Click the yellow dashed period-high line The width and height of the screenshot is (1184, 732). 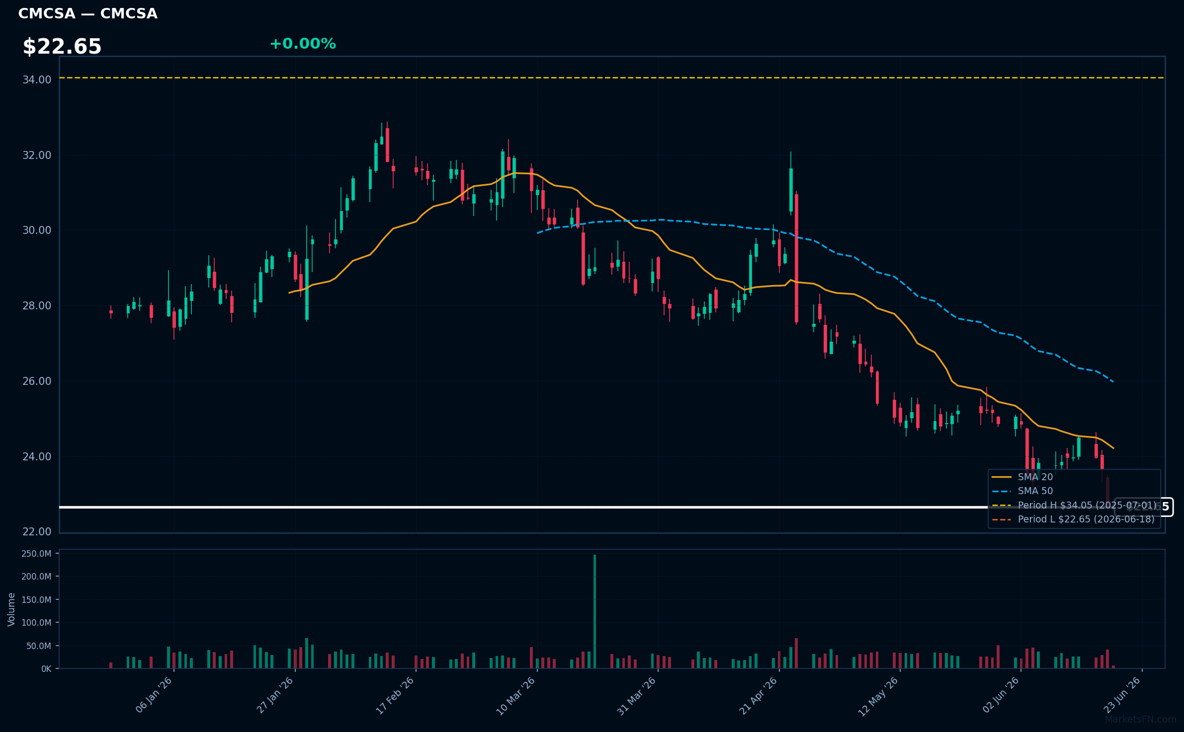coord(612,78)
